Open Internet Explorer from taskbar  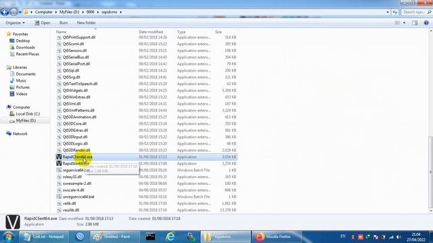point(170,237)
